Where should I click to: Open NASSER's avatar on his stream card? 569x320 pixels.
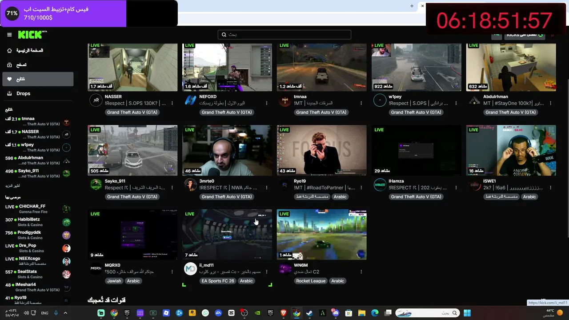[x=96, y=100]
